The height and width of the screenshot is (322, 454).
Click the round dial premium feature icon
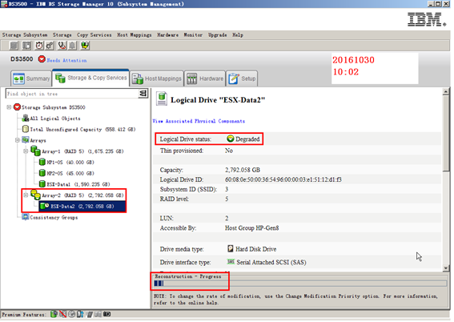point(71,314)
